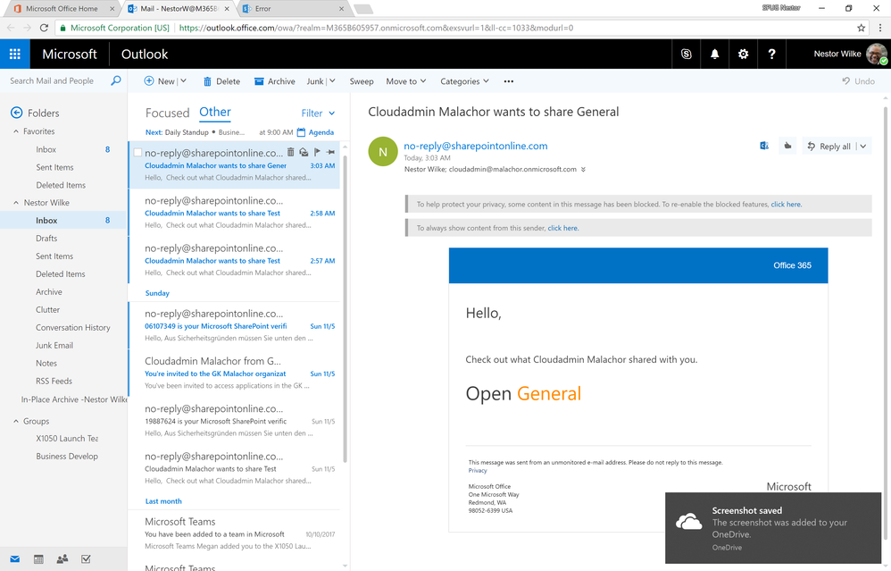Click the link to re-enable blocked features
This screenshot has width=891, height=571.
[786, 204]
